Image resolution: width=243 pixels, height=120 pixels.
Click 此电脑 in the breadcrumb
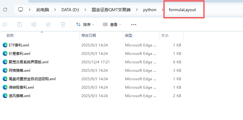[43, 10]
